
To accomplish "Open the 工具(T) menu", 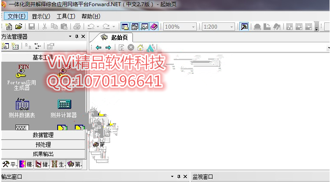I will (66, 16).
